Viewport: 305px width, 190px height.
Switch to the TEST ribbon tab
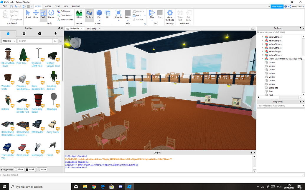point(57,6)
